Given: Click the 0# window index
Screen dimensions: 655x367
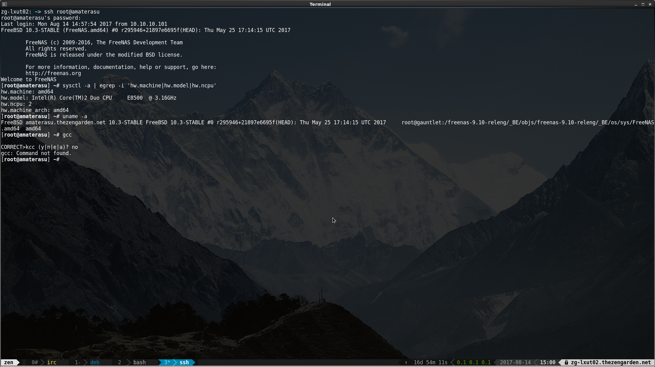Looking at the screenshot, I should 35,362.
